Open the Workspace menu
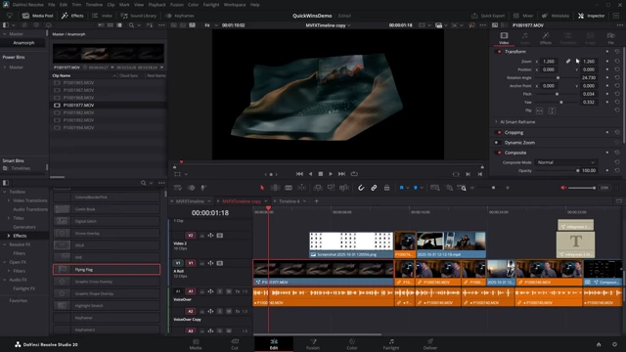Image resolution: width=626 pixels, height=352 pixels. [235, 5]
